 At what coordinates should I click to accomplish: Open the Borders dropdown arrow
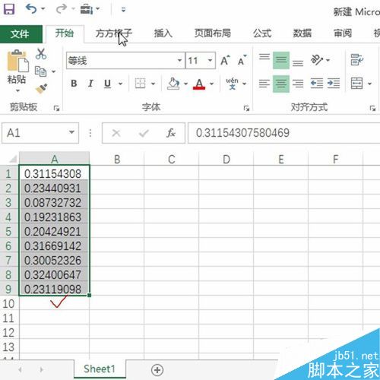click(x=153, y=84)
